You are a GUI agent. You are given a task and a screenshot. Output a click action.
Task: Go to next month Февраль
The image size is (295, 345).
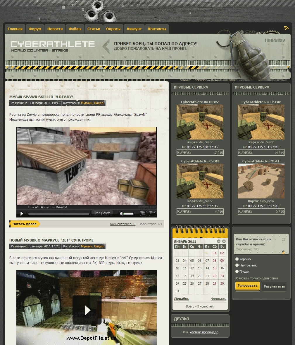219,299
